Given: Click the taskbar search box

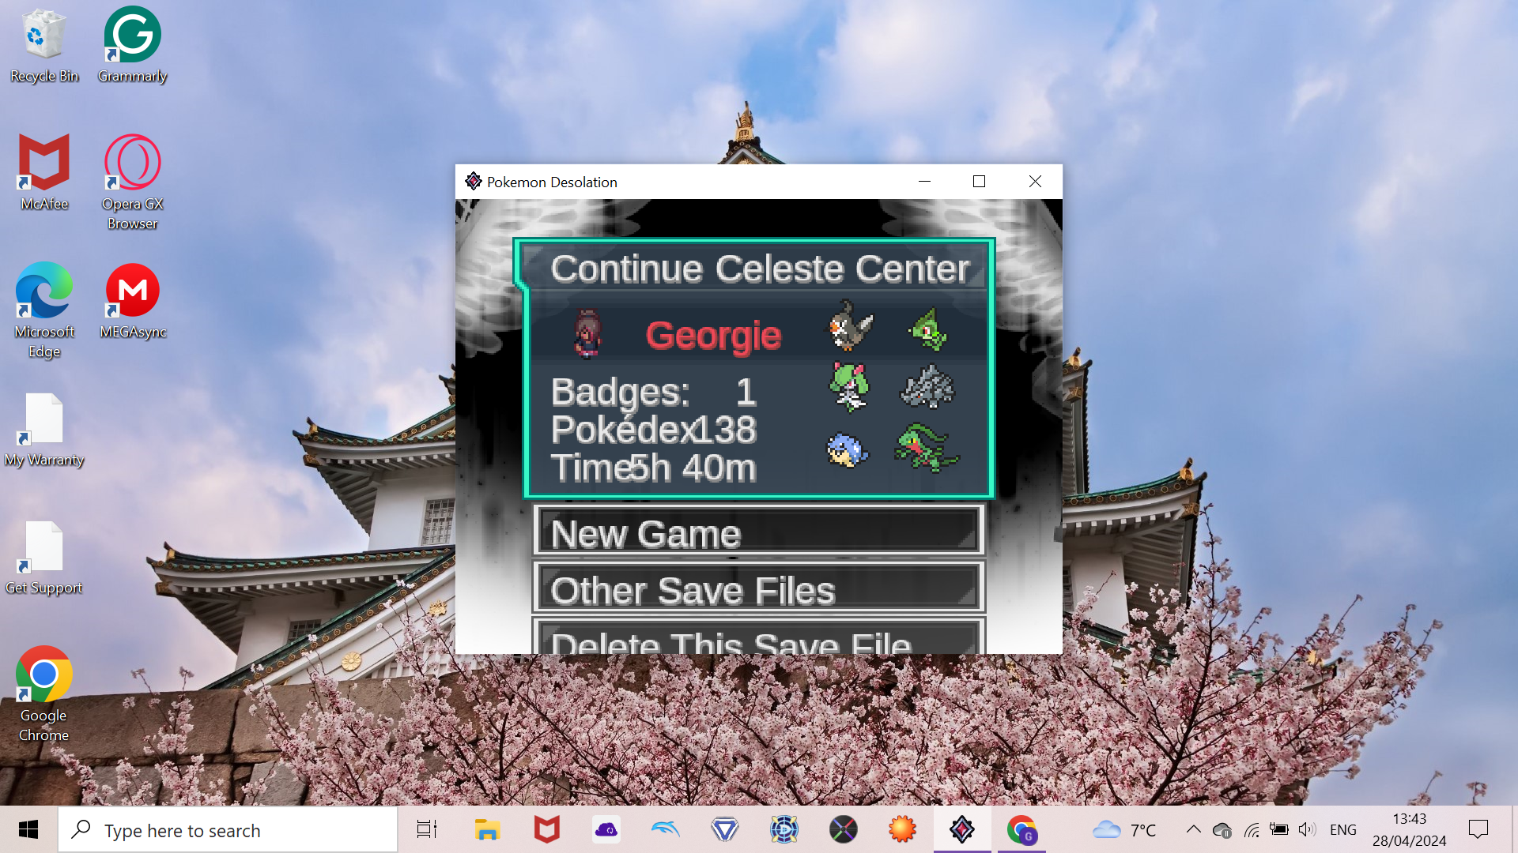Looking at the screenshot, I should pos(228,830).
